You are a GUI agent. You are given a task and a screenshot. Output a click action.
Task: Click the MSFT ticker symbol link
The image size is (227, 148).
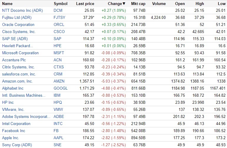click(x=59, y=53)
